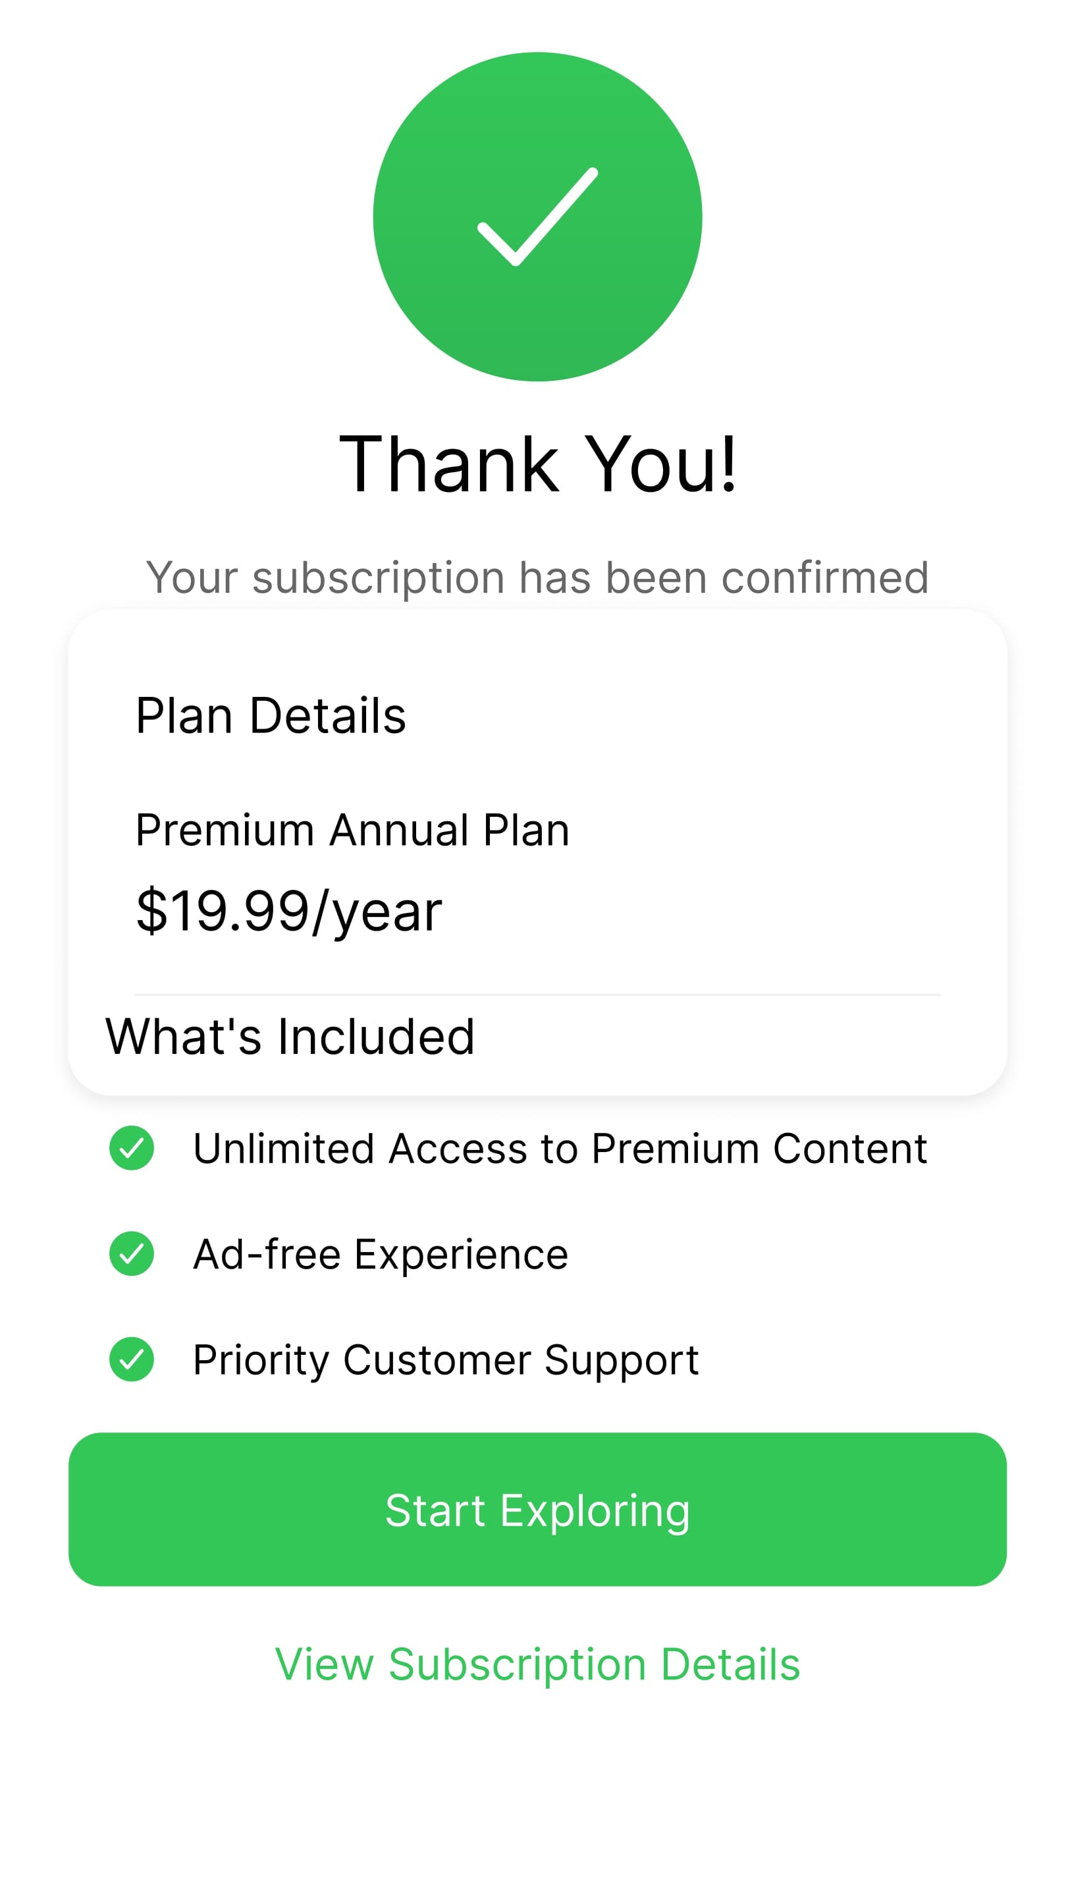Click the Premium Annual Plan label
This screenshot has width=1070, height=1891.
pos(353,831)
